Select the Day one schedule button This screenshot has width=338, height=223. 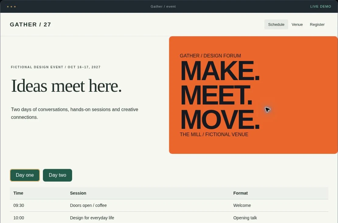pyautogui.click(x=25, y=175)
